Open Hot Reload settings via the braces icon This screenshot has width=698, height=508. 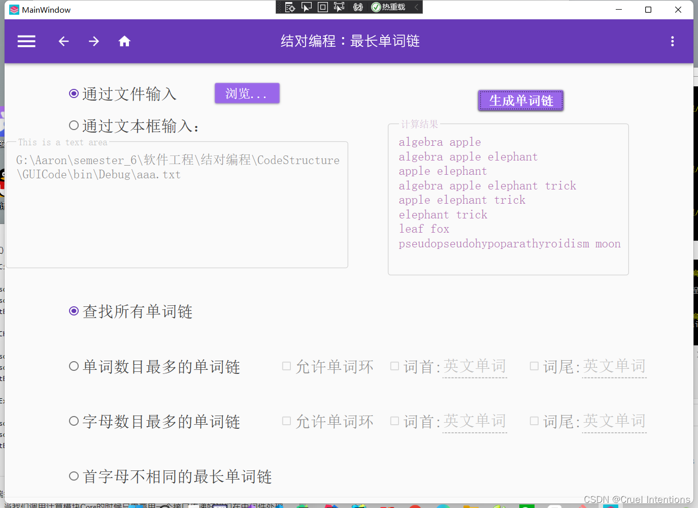click(x=358, y=7)
